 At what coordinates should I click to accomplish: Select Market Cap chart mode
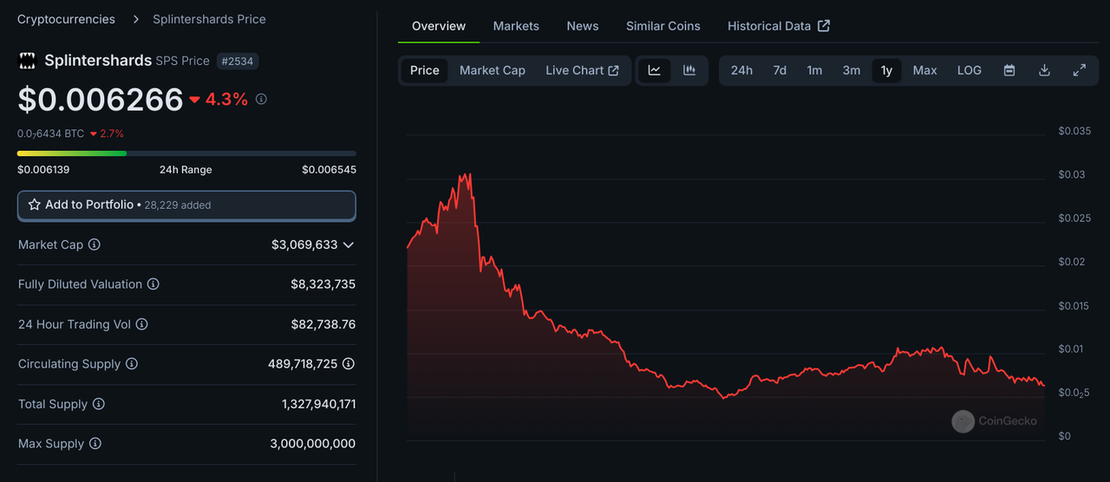click(493, 70)
